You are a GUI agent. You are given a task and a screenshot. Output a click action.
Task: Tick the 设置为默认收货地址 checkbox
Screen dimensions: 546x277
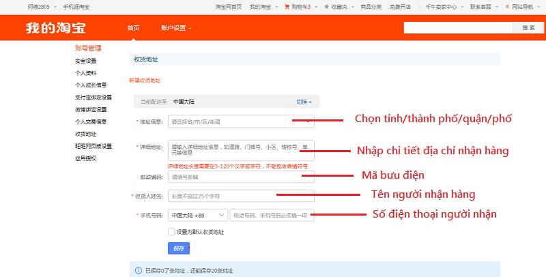click(x=171, y=231)
